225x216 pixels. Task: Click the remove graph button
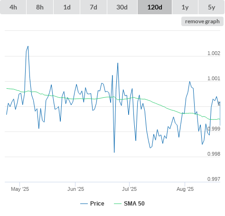pos(202,21)
